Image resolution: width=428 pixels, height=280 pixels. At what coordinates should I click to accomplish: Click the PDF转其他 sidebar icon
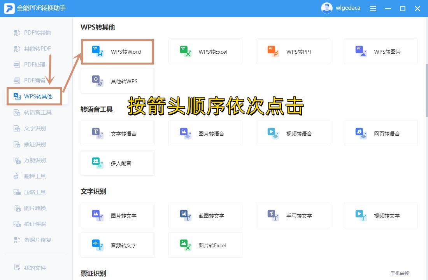point(17,33)
